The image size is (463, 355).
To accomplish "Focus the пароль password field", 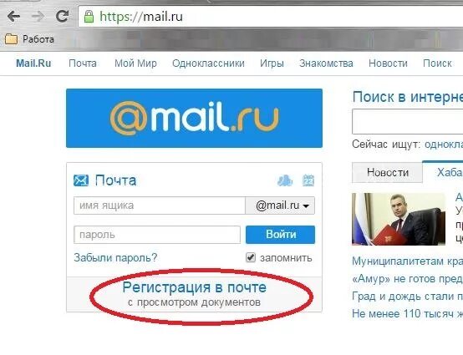I will coord(157,235).
